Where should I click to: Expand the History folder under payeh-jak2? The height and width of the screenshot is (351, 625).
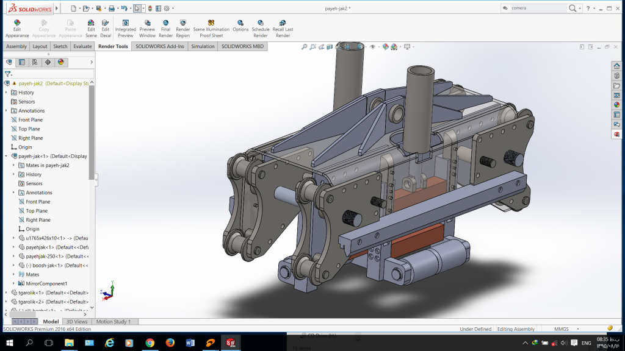(6, 93)
